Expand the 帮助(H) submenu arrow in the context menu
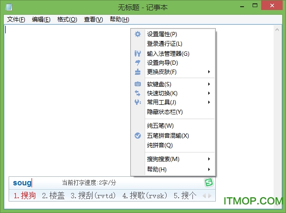286x213 pixels. click(x=209, y=169)
